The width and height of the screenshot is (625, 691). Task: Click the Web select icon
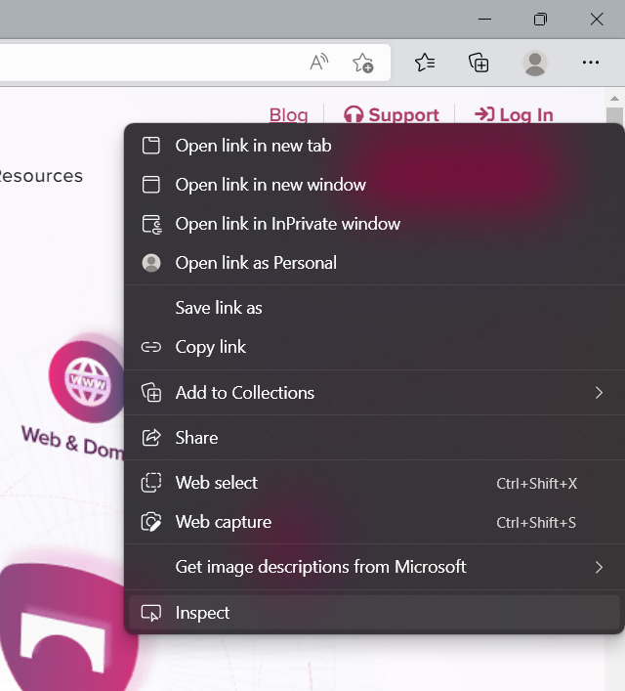151,483
